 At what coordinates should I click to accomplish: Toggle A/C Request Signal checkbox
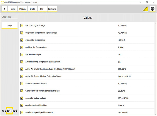tap(22, 54)
